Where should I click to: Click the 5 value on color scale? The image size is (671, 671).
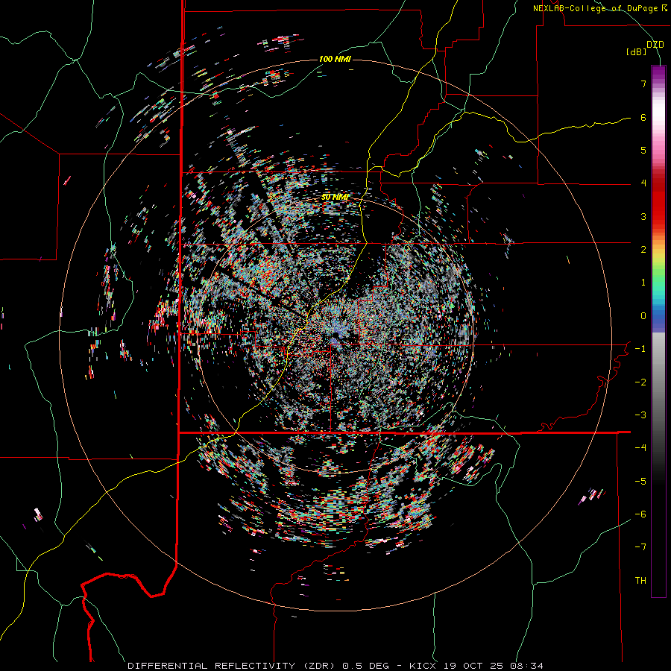643,150
